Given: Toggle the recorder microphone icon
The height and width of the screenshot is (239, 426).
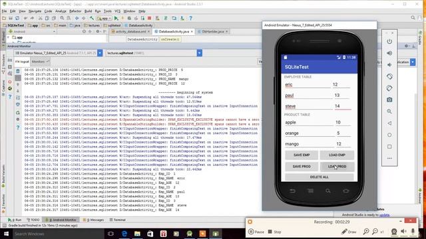Looking at the screenshot, I should tap(413, 232).
